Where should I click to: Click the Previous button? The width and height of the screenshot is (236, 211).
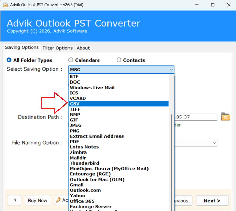click(183, 201)
